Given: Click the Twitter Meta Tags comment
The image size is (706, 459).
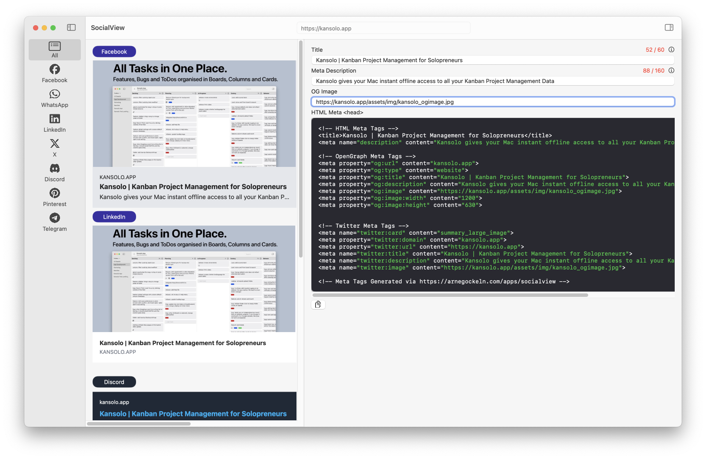Looking at the screenshot, I should point(363,226).
